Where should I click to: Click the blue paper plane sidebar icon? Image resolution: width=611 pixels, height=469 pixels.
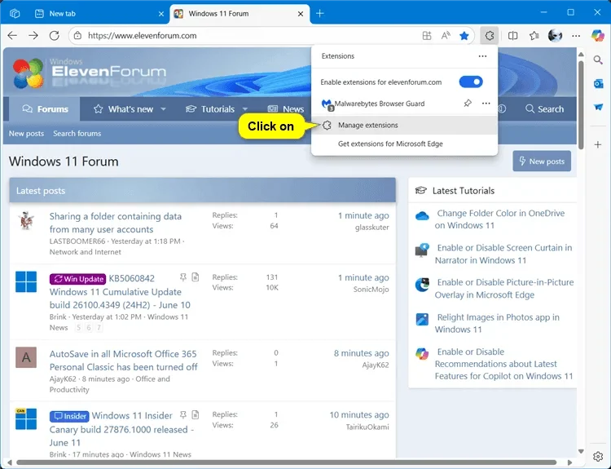click(598, 107)
